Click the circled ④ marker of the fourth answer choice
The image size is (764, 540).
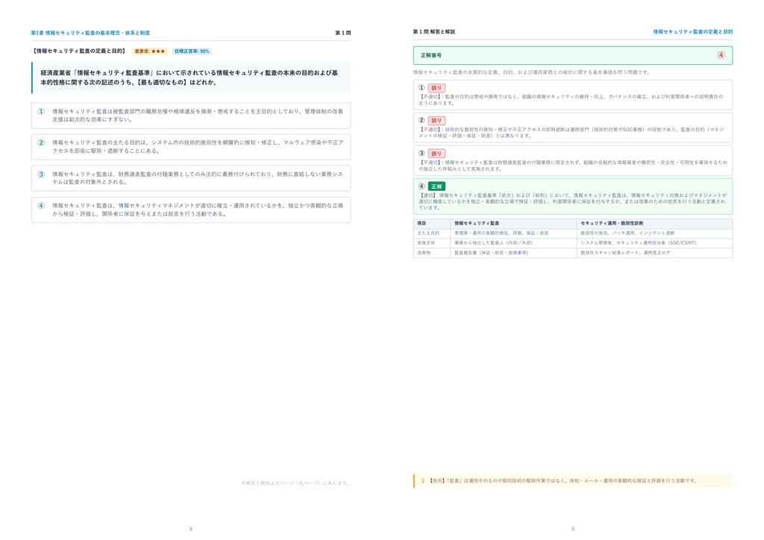point(41,205)
